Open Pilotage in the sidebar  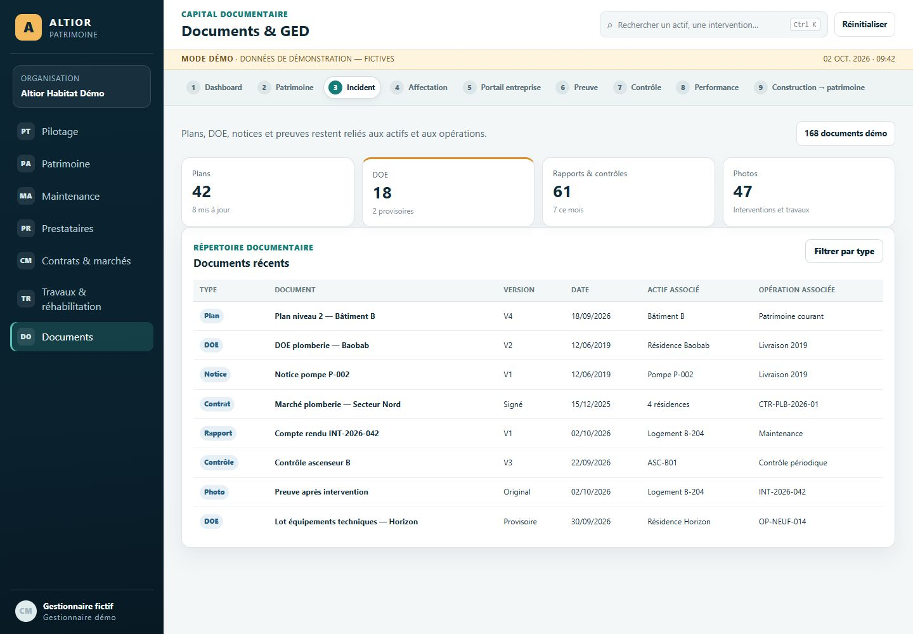(82, 131)
